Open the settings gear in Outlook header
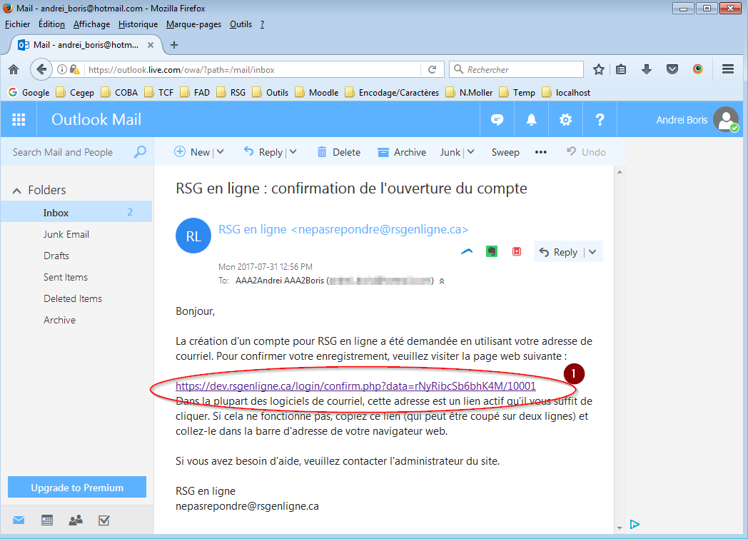This screenshot has height=539, width=748. pyautogui.click(x=565, y=120)
